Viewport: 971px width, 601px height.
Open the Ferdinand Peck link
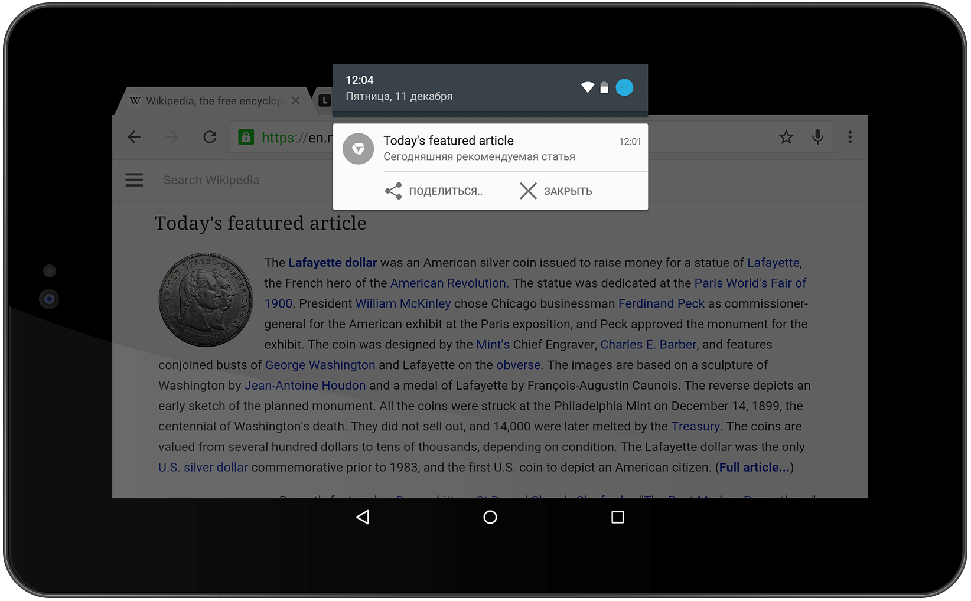(662, 303)
